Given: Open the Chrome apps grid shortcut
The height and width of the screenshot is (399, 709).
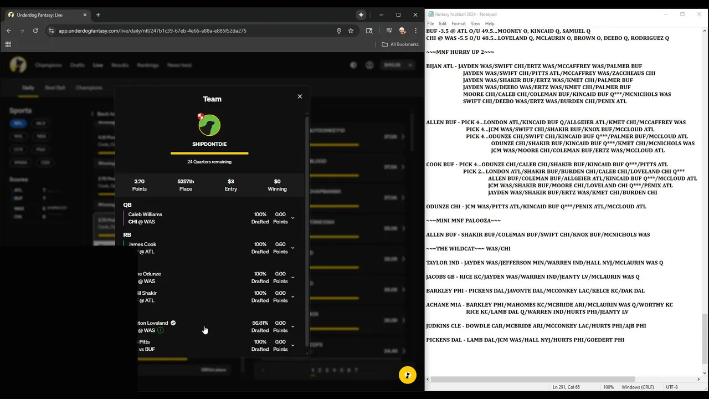Looking at the screenshot, I should click(8, 44).
